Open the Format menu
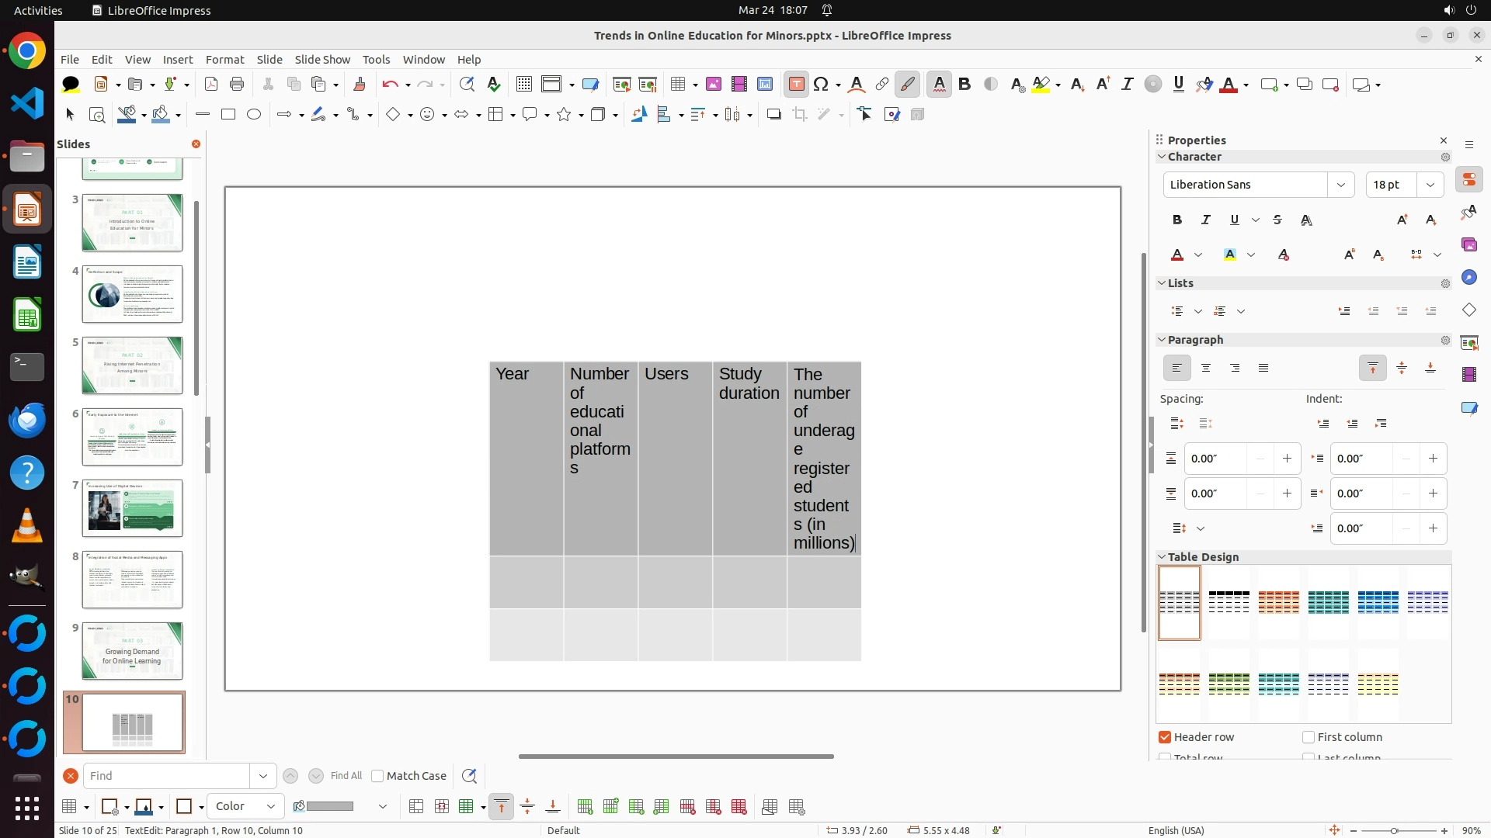 pyautogui.click(x=224, y=60)
